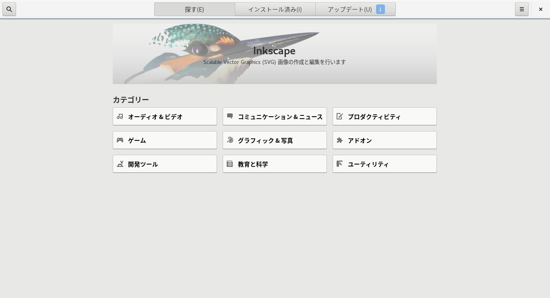This screenshot has height=298, width=550.
Task: Open the 教育と科学 category
Action: coord(275,164)
